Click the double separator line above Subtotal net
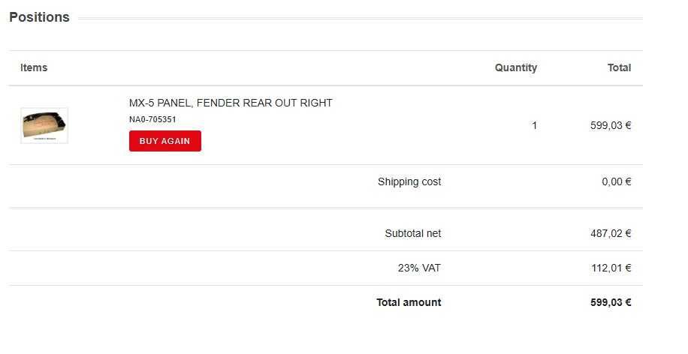688x354 pixels. [x=325, y=208]
